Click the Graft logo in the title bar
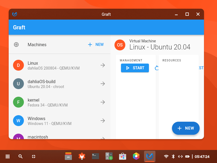The image size is (217, 163). [x=15, y=14]
